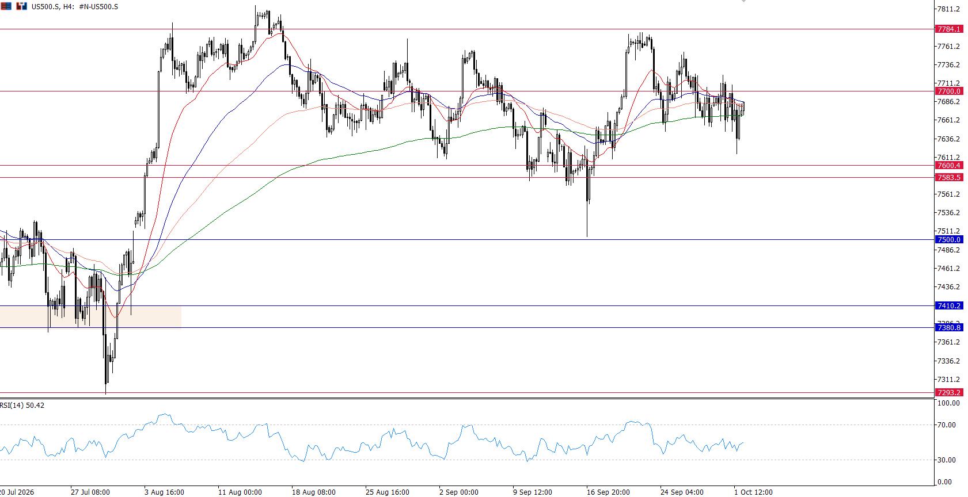The width and height of the screenshot is (968, 497).
Task: Select the 7410.2 blue level label
Action: point(948,305)
